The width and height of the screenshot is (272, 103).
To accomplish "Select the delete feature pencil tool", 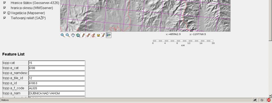I will 103,35.
